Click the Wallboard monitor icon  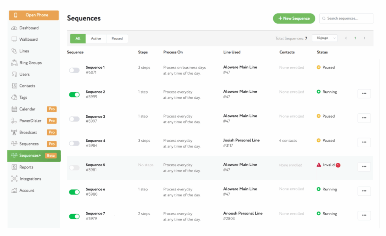(14, 39)
